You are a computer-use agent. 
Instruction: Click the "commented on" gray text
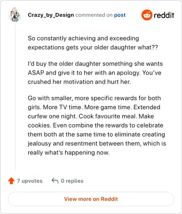[x=94, y=15]
